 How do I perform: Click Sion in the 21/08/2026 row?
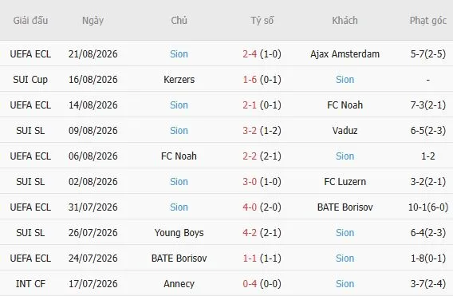tap(179, 54)
